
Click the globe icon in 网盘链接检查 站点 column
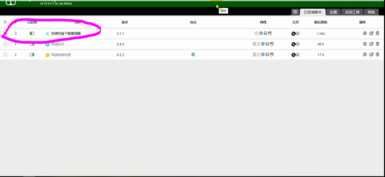(x=193, y=54)
